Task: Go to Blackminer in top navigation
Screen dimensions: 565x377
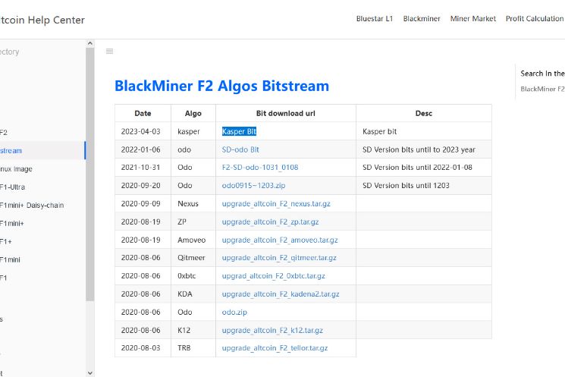Action: click(422, 19)
